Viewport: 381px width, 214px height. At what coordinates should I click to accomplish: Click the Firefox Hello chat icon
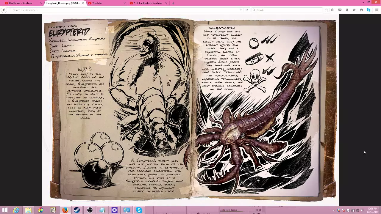(x=361, y=10)
